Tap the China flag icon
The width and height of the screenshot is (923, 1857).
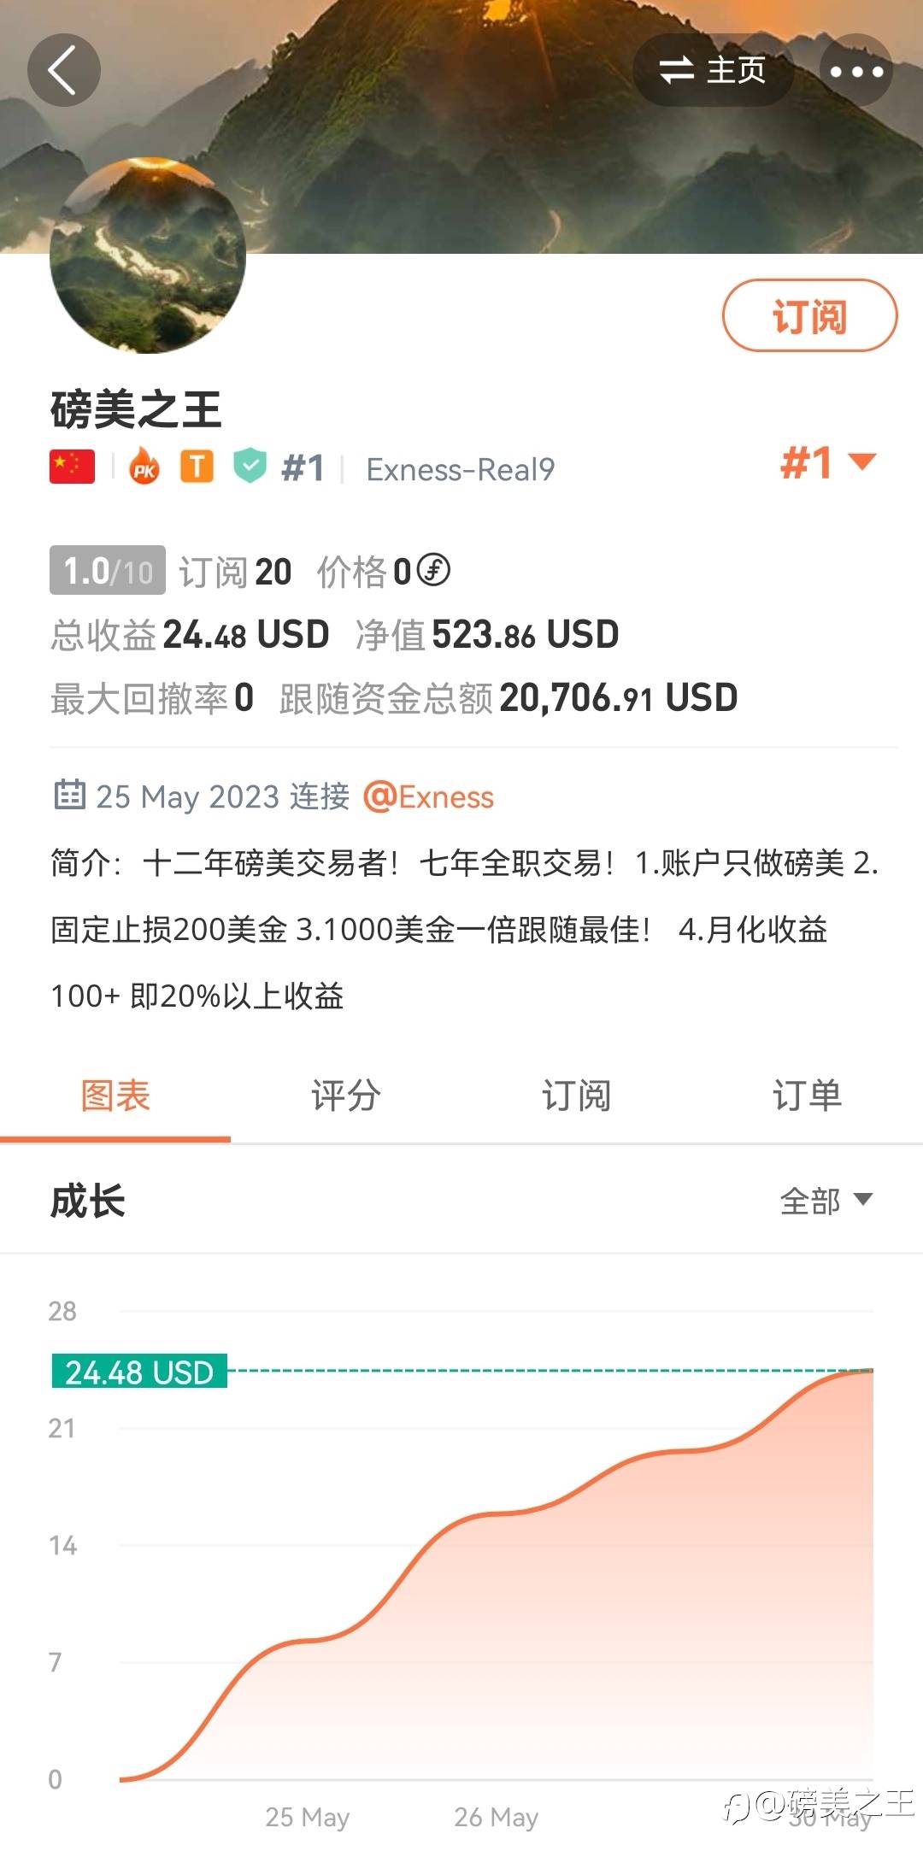[x=73, y=467]
